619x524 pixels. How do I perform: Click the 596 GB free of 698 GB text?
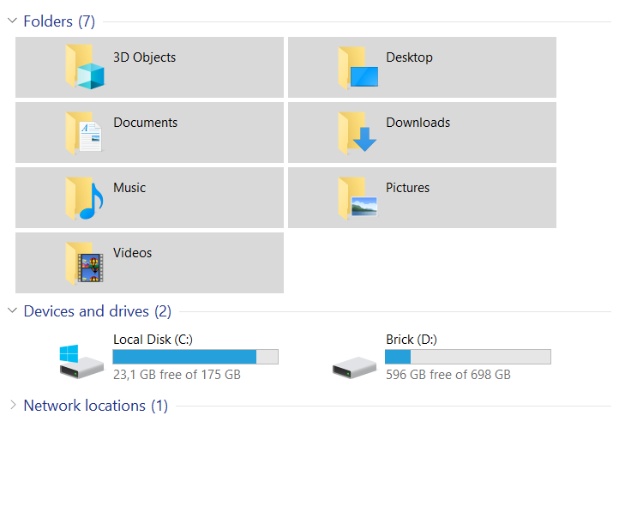coord(448,374)
